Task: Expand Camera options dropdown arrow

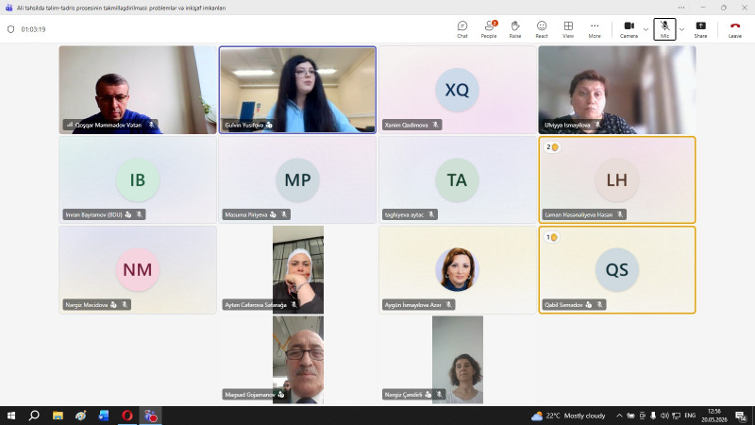Action: pyautogui.click(x=646, y=29)
